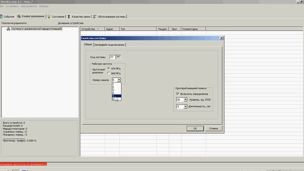
Task: Click the system node icon in topology tree
Action: click(9, 29)
